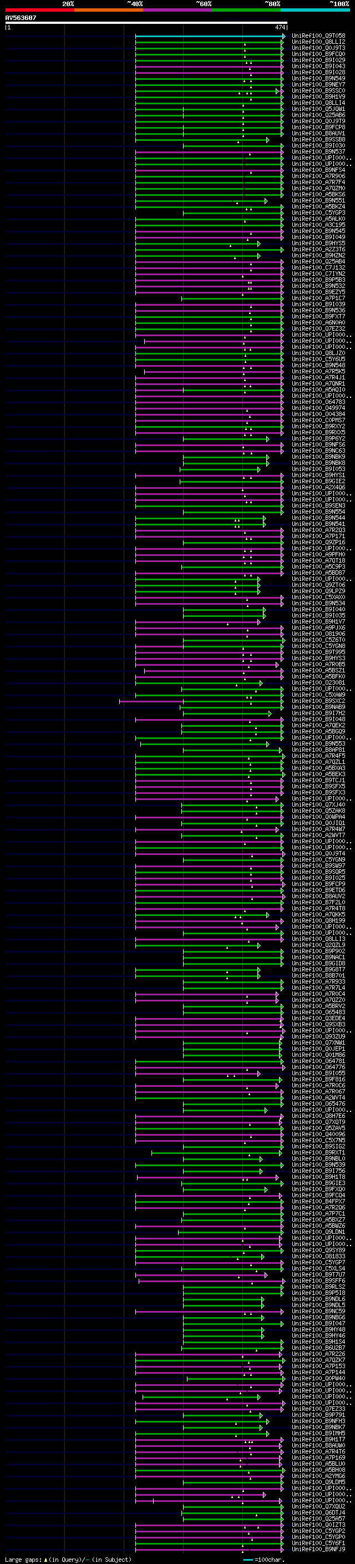The height and width of the screenshot is (1564, 355).
Task: Open hit UniRef100_A2Z3T6
Action: point(318,250)
